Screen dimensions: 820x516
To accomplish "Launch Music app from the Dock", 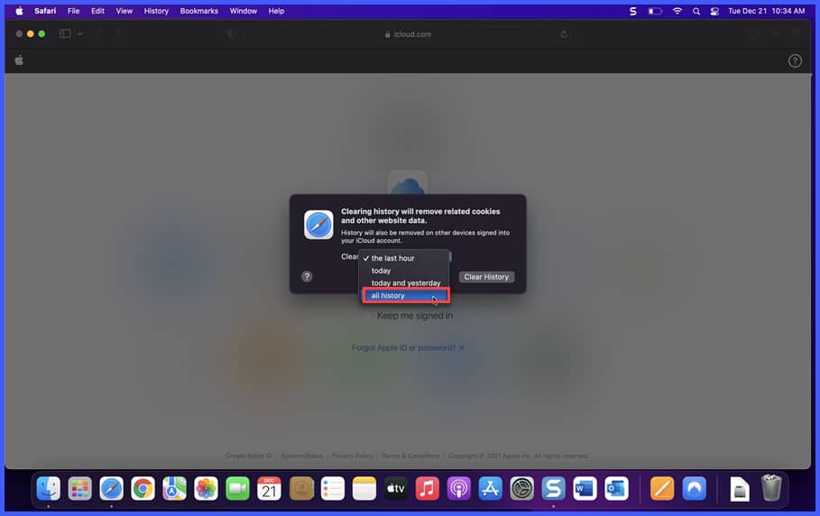I will tap(427, 489).
